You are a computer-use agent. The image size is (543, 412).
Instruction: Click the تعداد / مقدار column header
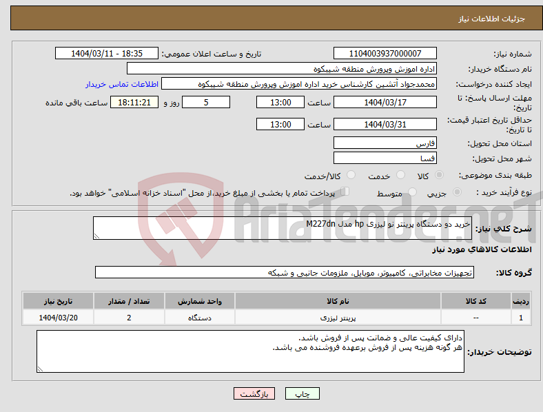[129, 301]
